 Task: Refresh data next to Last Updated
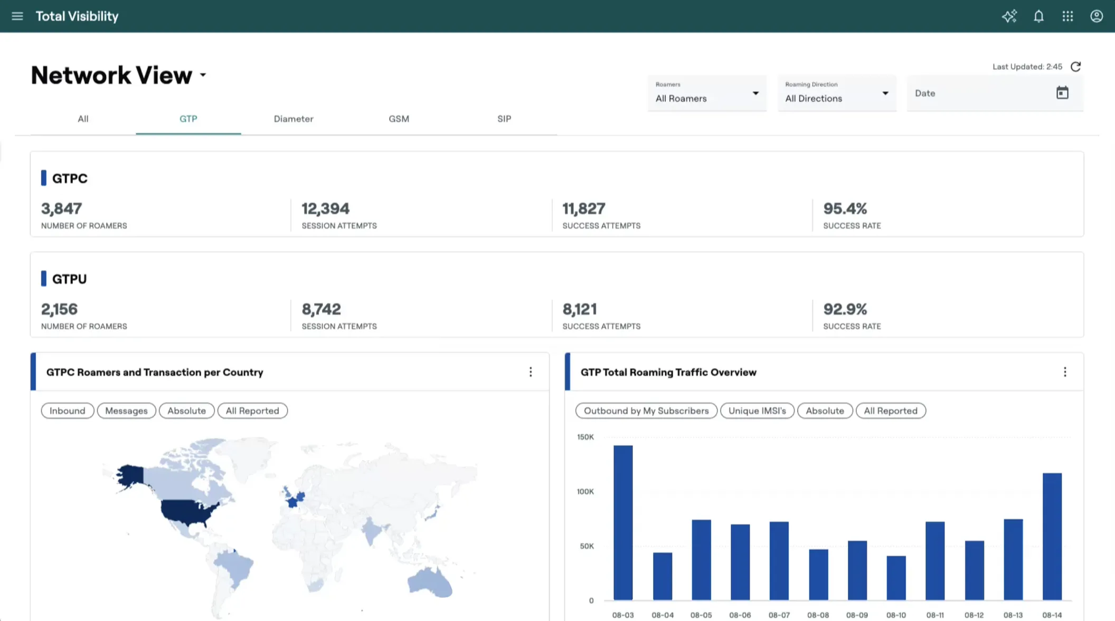(x=1075, y=66)
